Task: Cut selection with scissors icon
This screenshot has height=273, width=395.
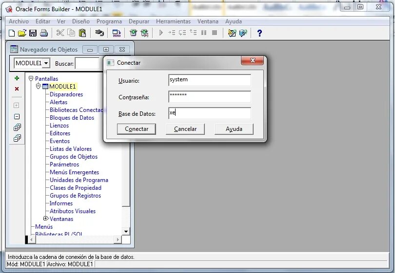Action: [60, 33]
